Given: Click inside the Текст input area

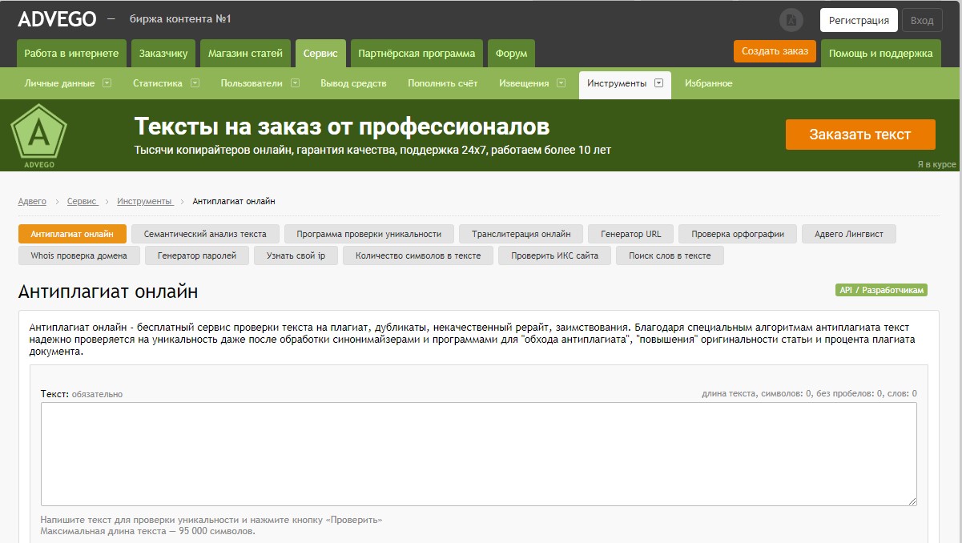Looking at the screenshot, I should coord(479,454).
